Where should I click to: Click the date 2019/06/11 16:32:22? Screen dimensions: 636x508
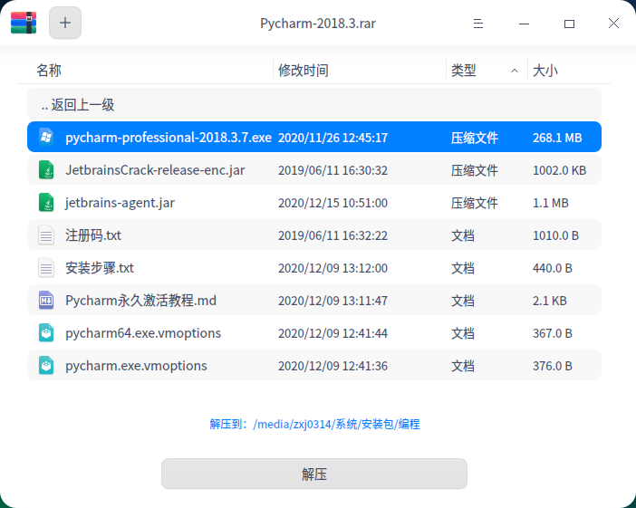click(x=333, y=235)
